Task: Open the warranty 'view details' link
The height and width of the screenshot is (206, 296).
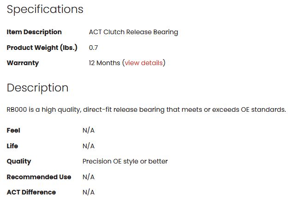Action: click(144, 63)
